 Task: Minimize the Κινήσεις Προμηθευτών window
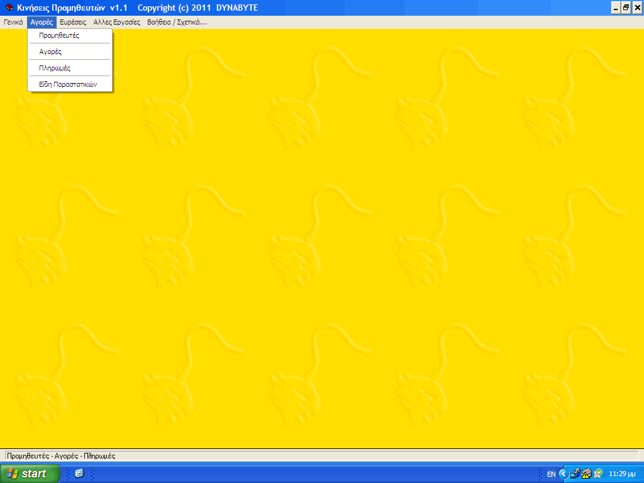(x=616, y=8)
